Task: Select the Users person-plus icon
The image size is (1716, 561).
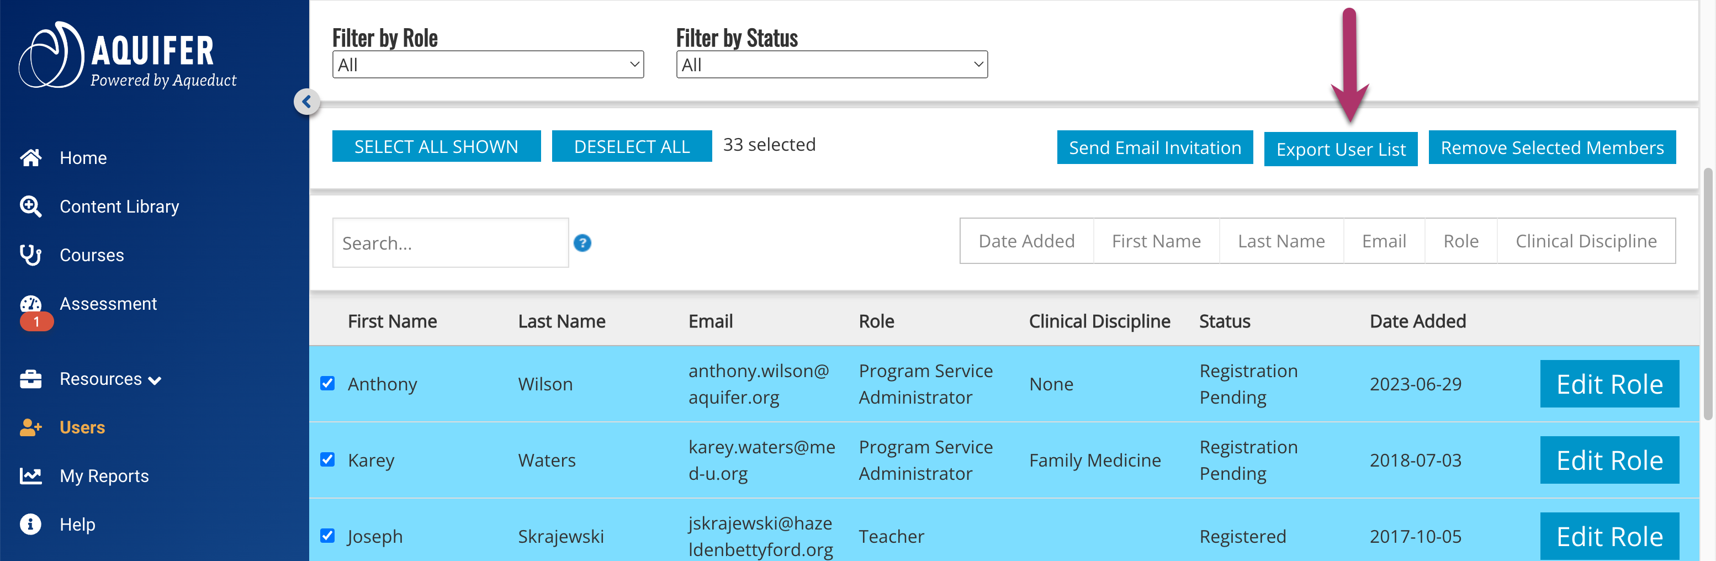Action: [31, 427]
